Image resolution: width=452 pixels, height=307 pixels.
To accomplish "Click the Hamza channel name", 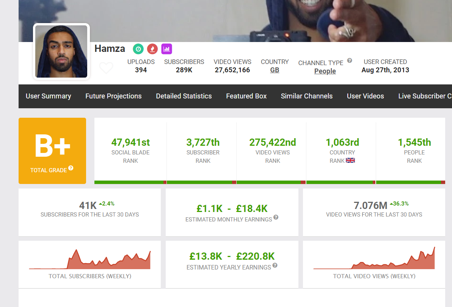I will 110,48.
